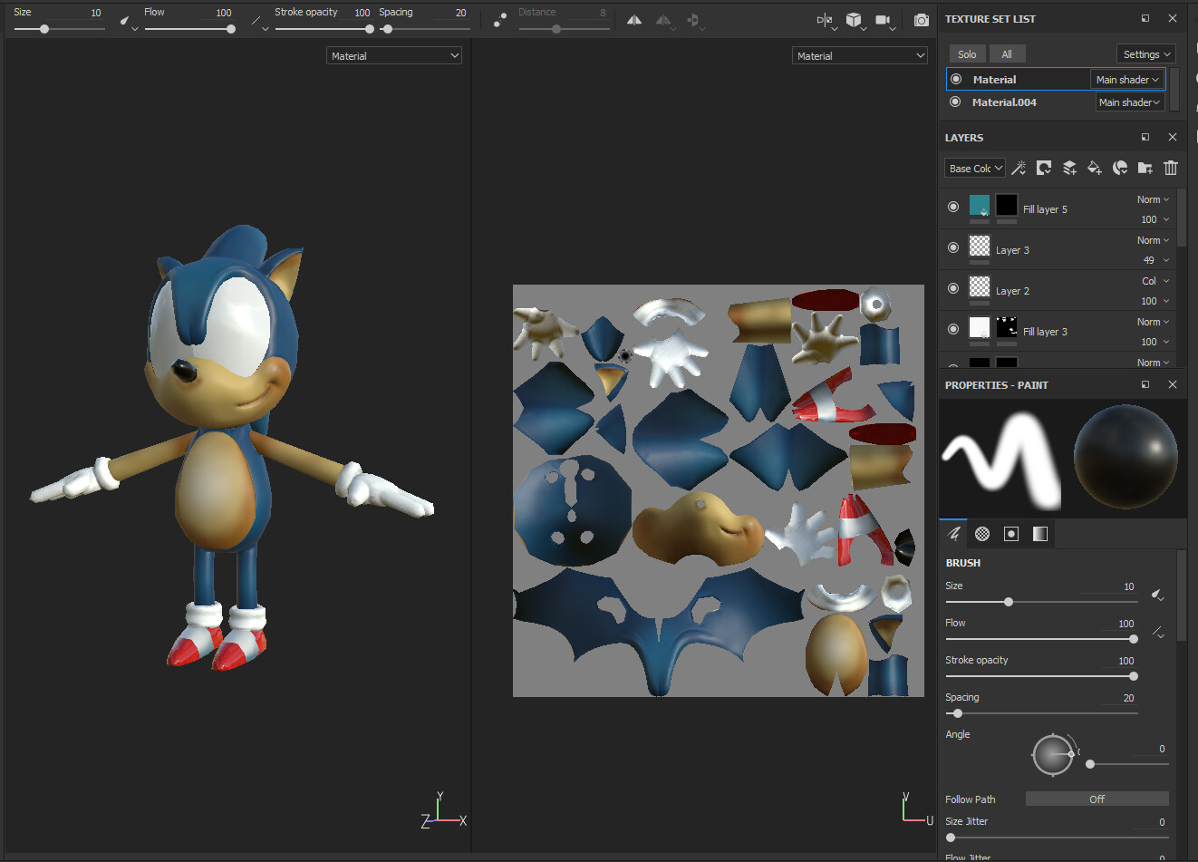The image size is (1198, 862).
Task: Open the Base Color channel dropdown
Action: coord(975,169)
